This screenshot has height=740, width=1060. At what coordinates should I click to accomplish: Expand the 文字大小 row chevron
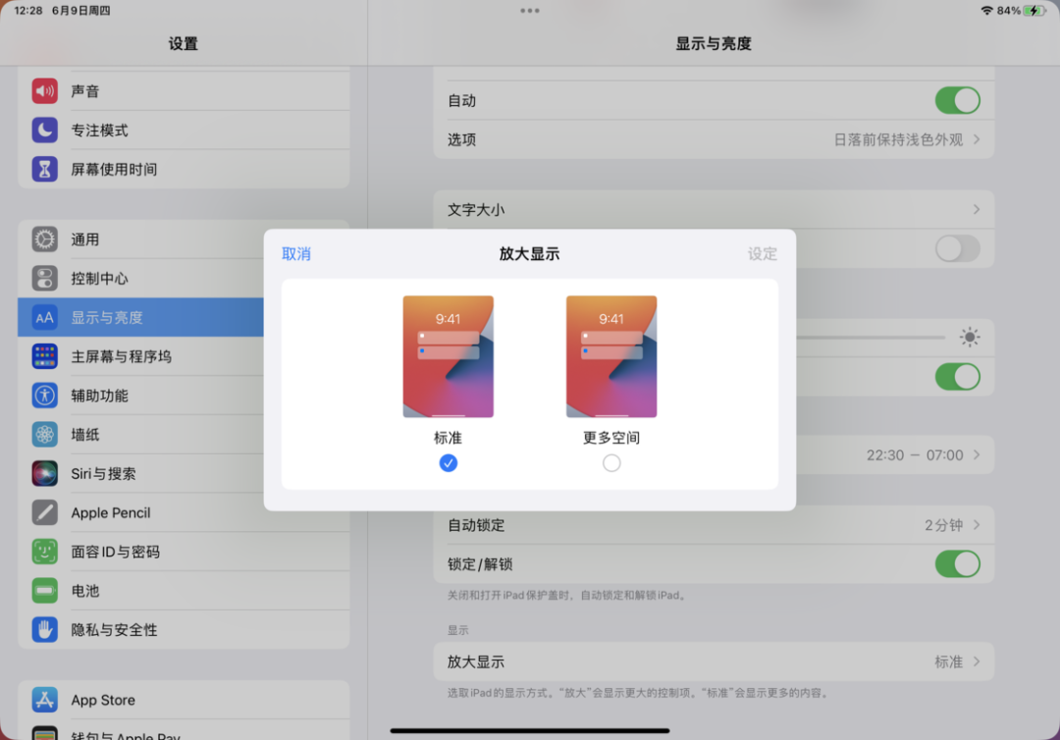(977, 209)
